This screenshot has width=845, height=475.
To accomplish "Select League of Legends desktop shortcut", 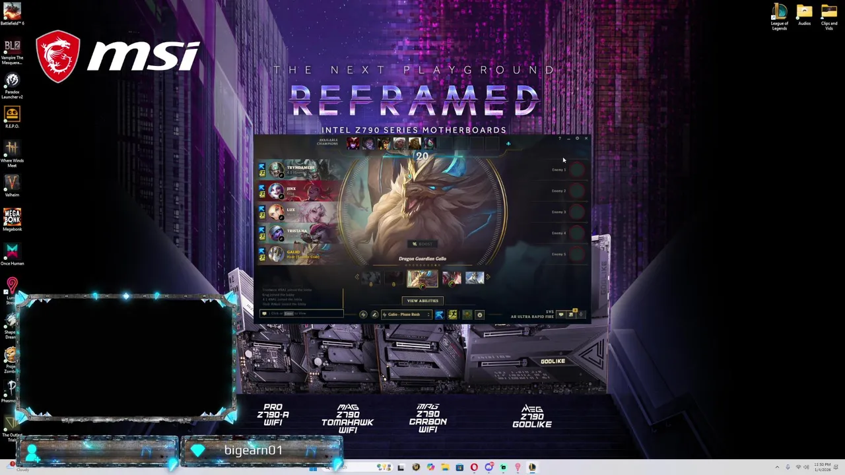I will [x=780, y=16].
